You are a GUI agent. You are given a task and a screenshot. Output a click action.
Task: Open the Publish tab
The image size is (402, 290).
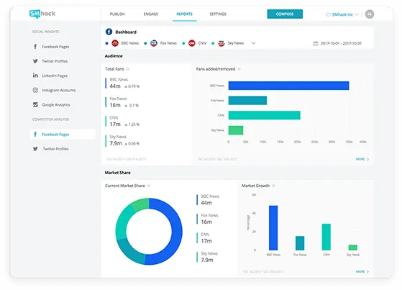point(117,14)
